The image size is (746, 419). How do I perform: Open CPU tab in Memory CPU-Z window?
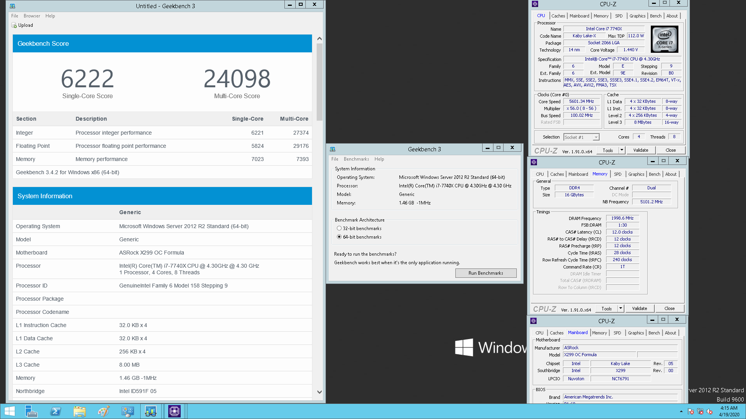(x=540, y=174)
